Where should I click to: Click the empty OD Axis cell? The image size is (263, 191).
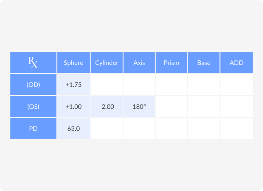[139, 84]
